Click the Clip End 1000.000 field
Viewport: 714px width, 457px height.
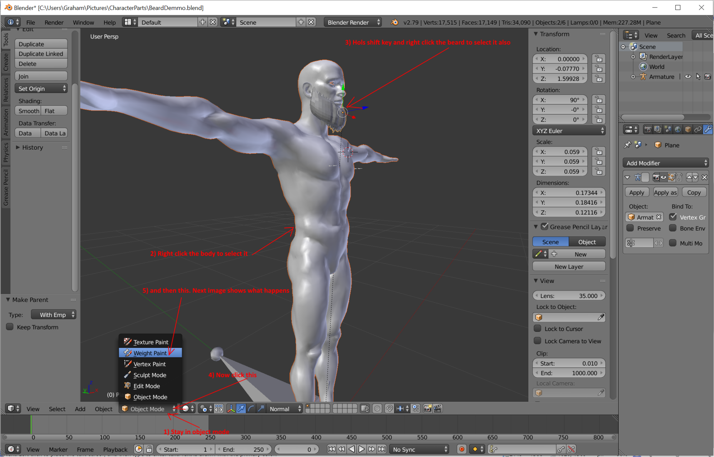(569, 373)
